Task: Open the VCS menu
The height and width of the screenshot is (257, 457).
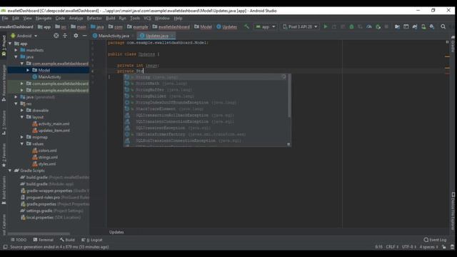Action: point(147,18)
